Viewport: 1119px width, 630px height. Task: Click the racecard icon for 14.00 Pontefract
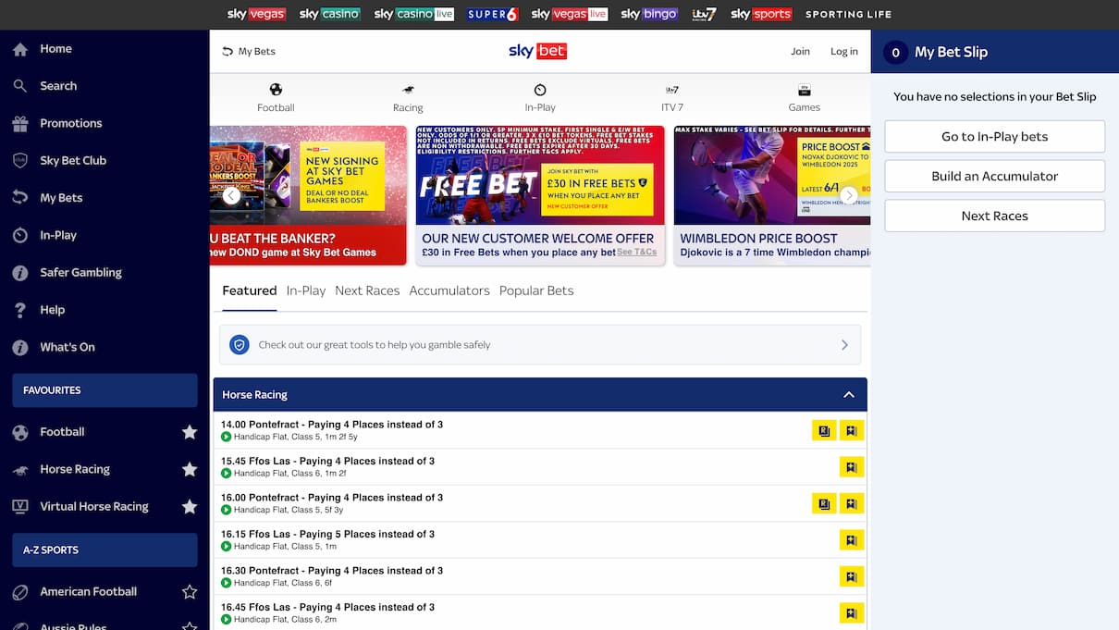(x=824, y=430)
